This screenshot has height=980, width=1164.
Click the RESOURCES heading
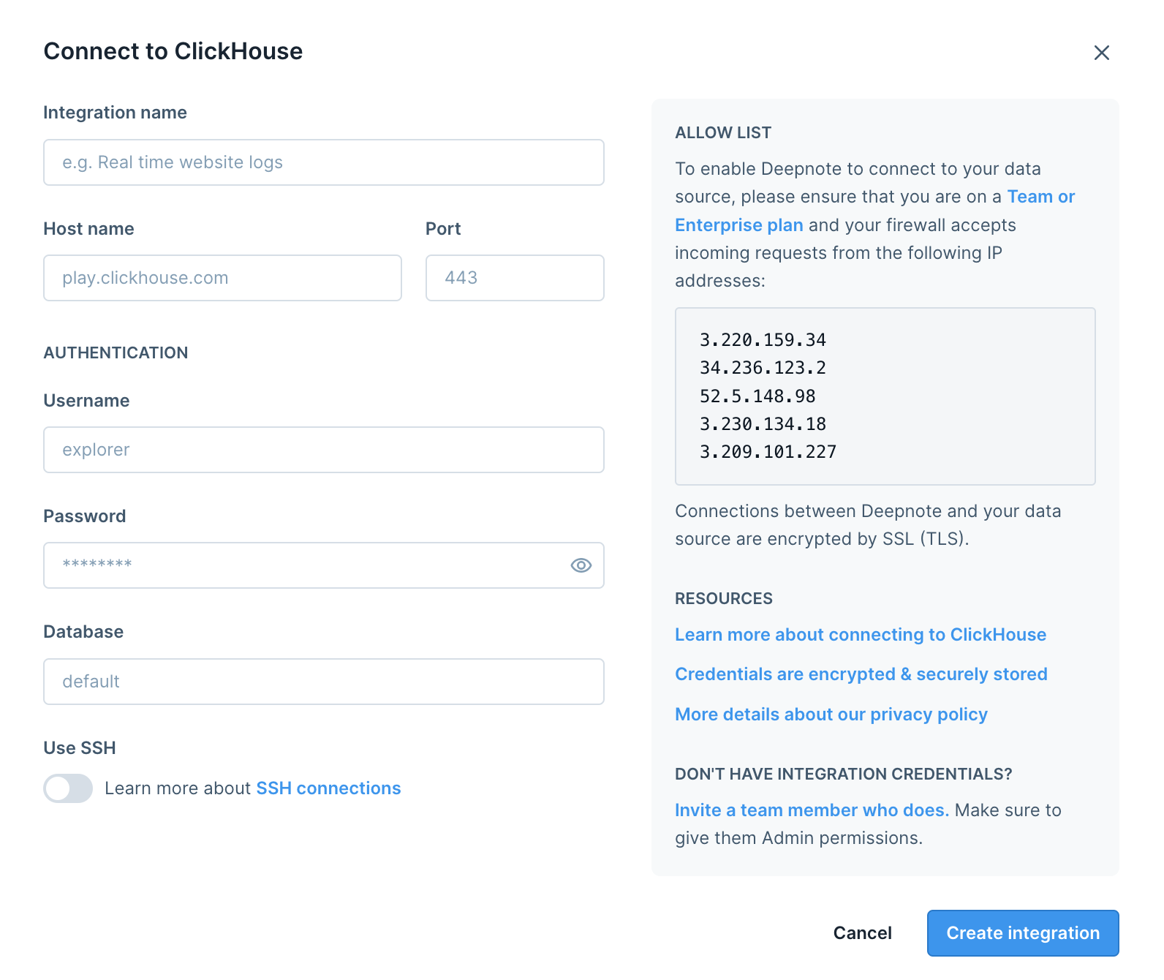tap(724, 599)
